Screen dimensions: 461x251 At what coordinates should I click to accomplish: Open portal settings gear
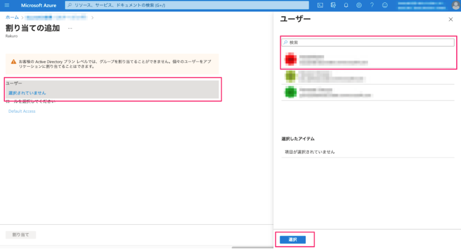(359, 5)
